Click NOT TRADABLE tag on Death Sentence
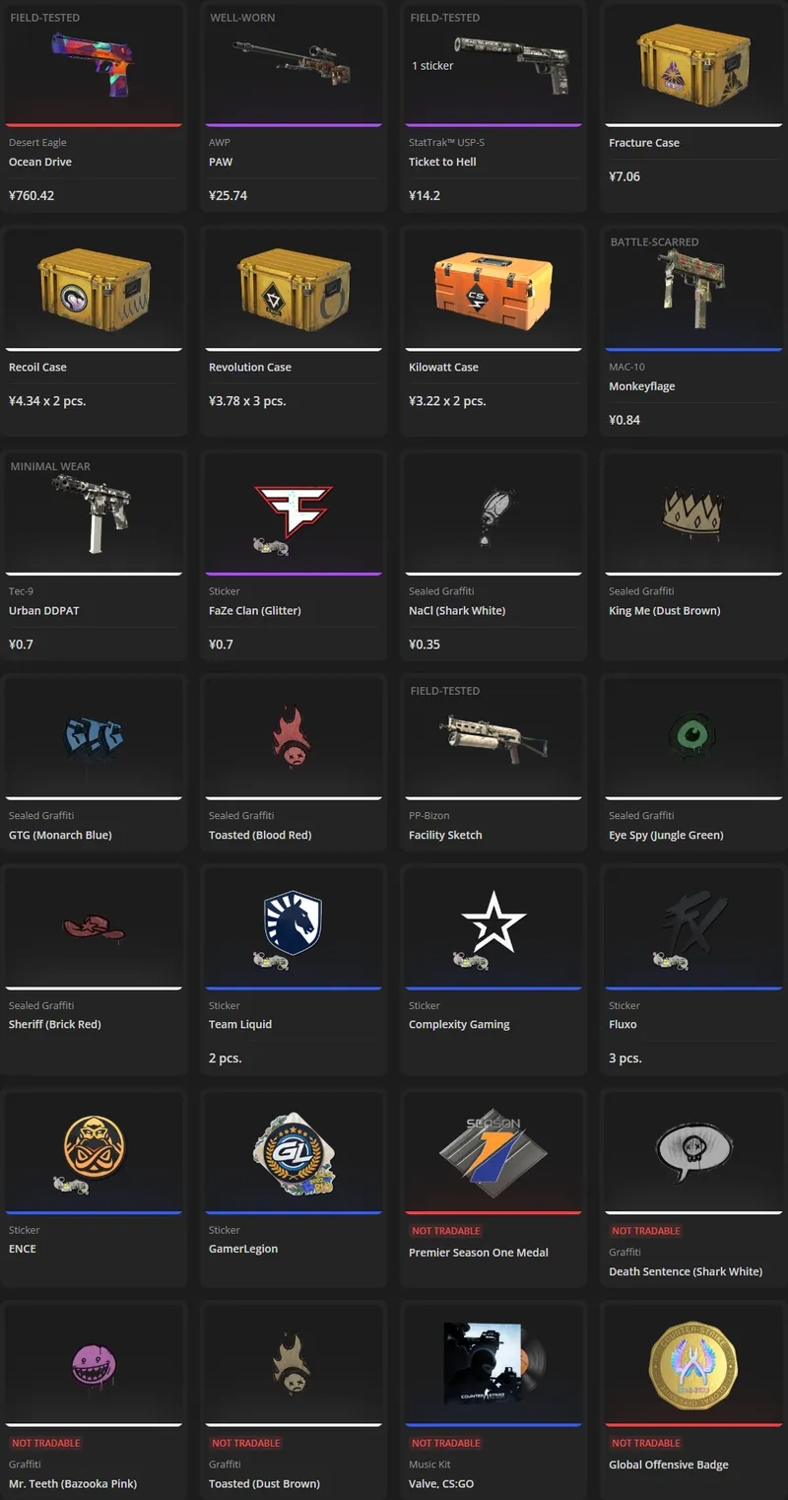 point(646,1231)
